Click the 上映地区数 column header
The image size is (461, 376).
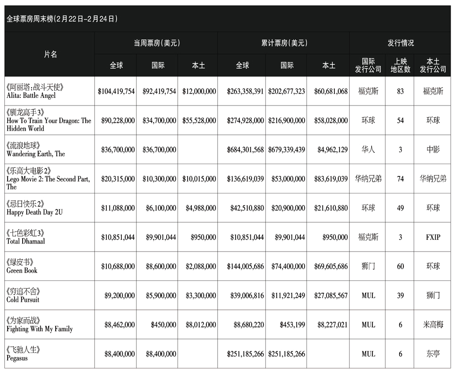(401, 65)
